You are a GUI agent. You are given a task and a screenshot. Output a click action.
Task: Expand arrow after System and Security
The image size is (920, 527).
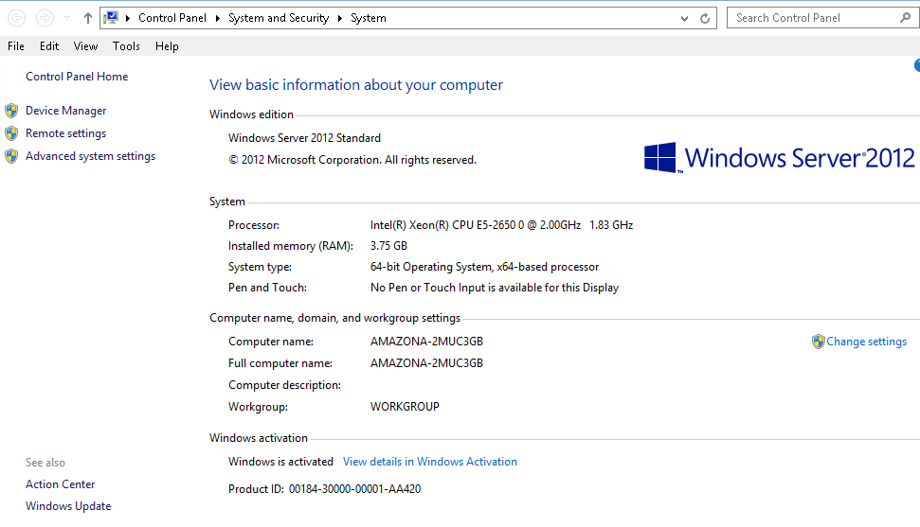pos(340,18)
